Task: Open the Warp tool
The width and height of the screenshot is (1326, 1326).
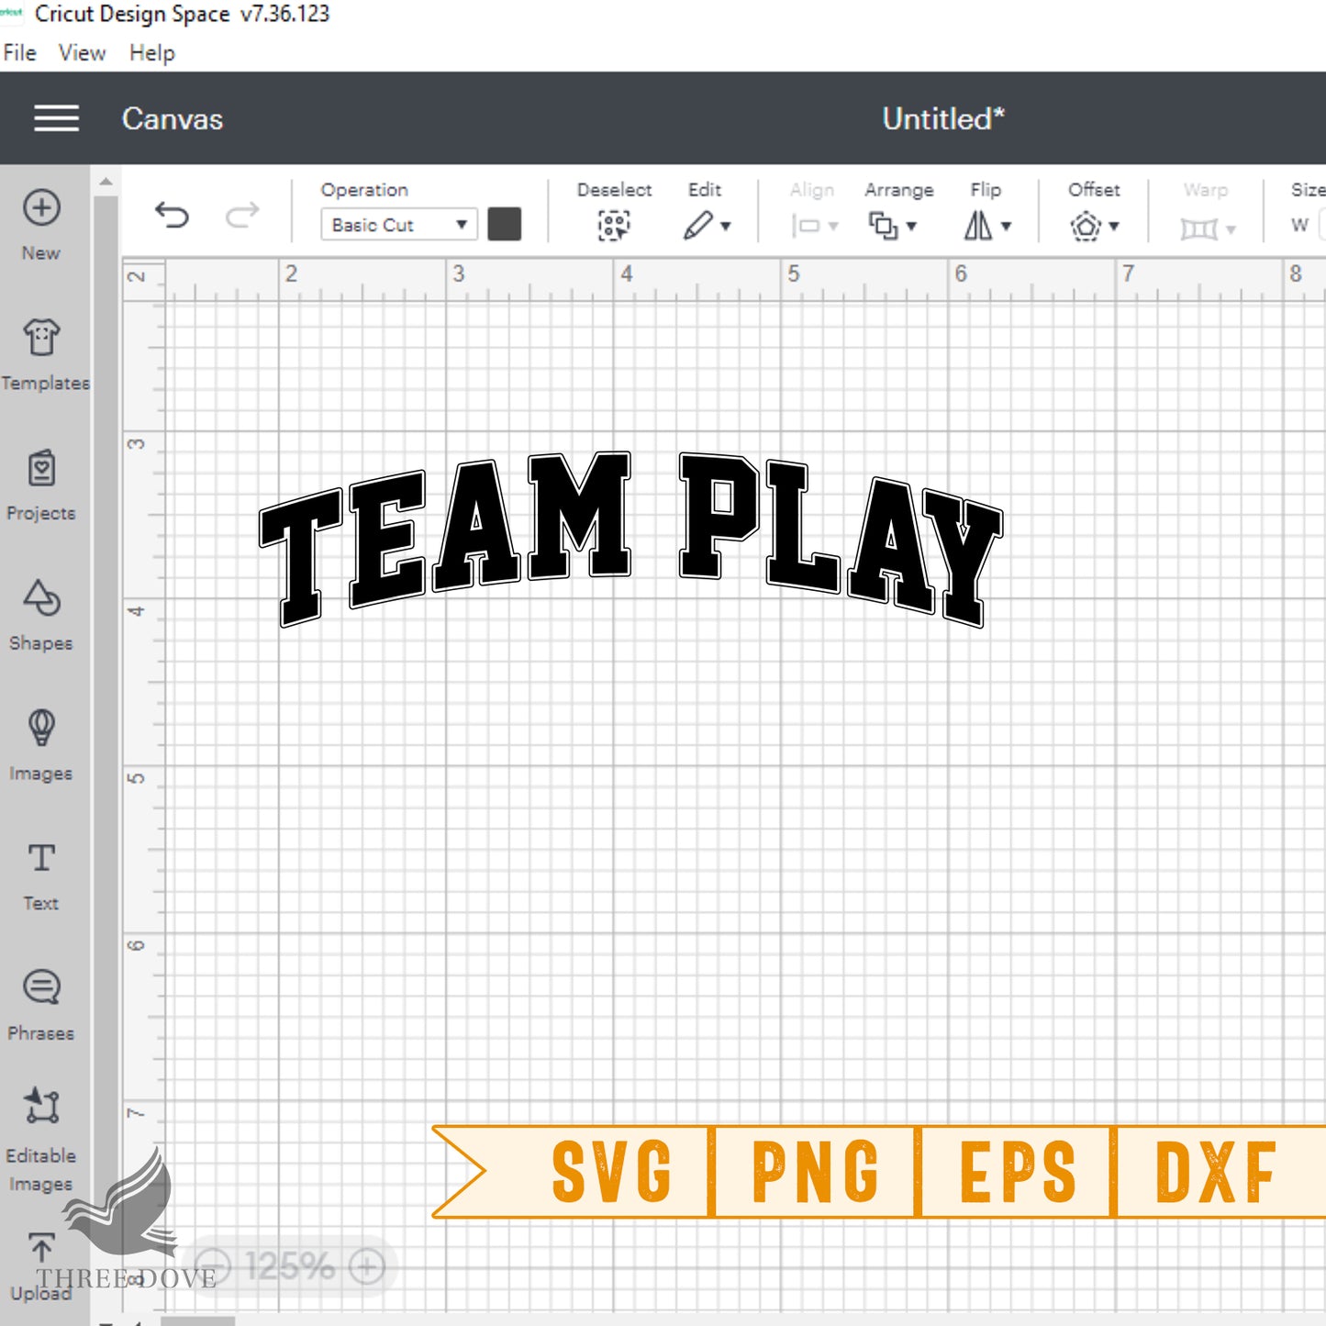Action: 1198,228
